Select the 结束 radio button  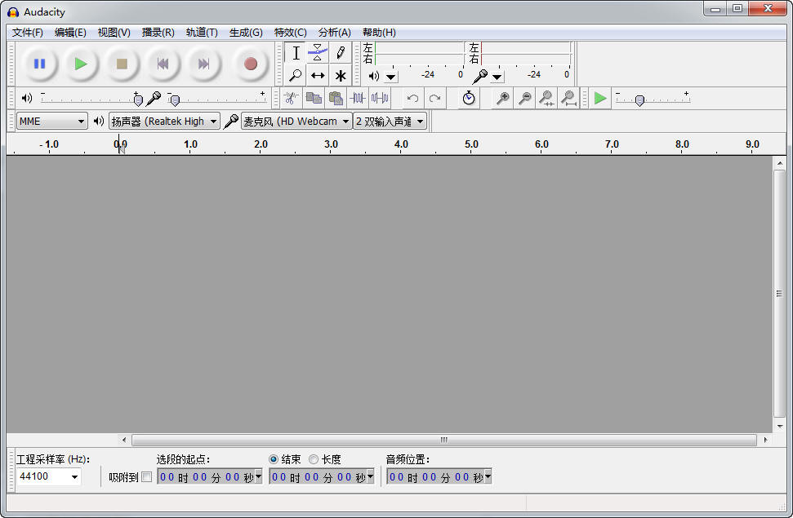tap(274, 459)
